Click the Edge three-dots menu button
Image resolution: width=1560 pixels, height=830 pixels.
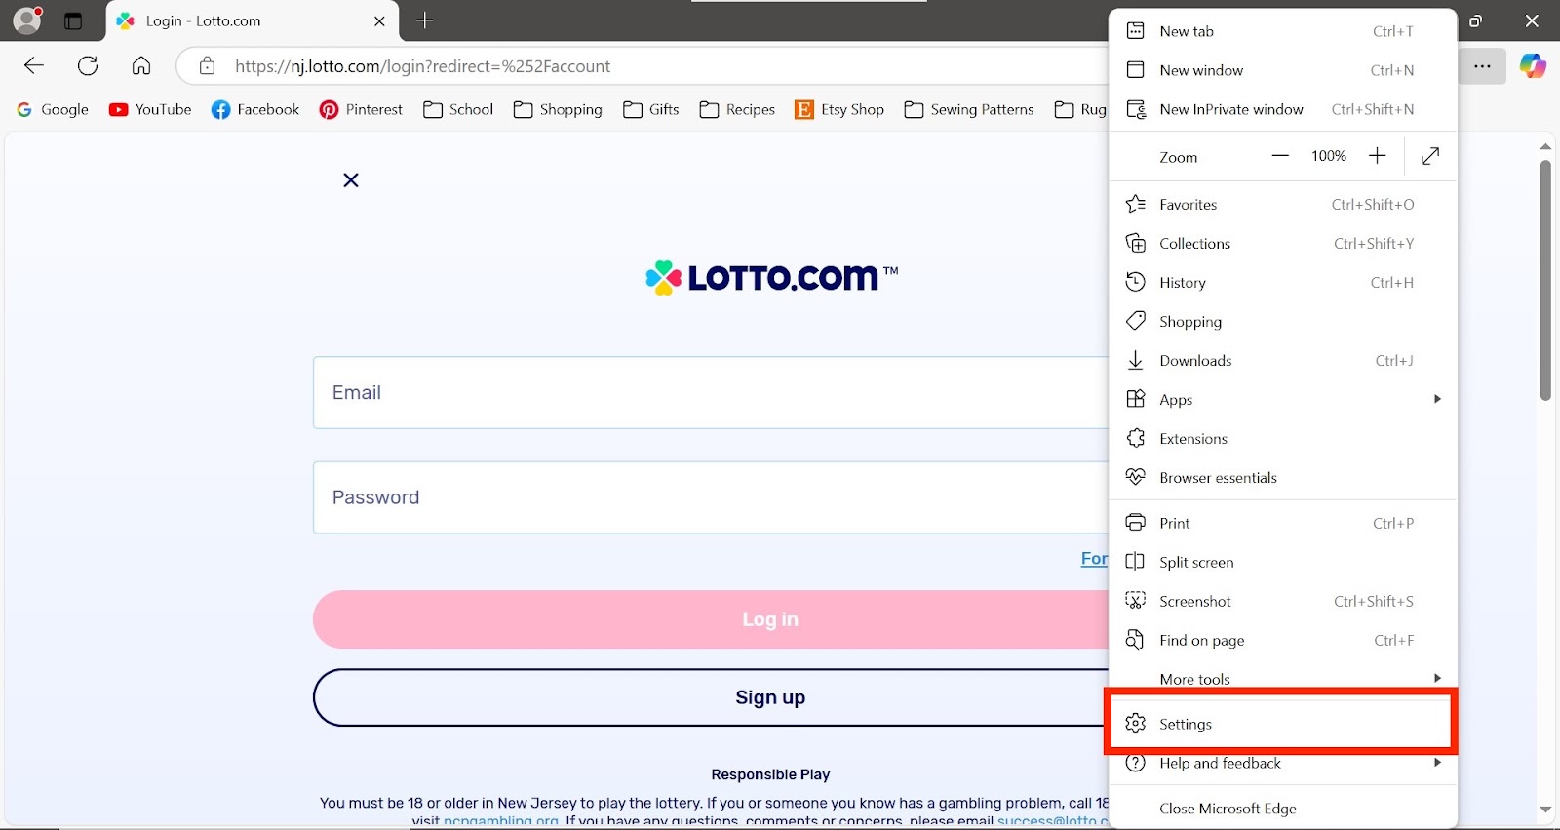click(1482, 66)
